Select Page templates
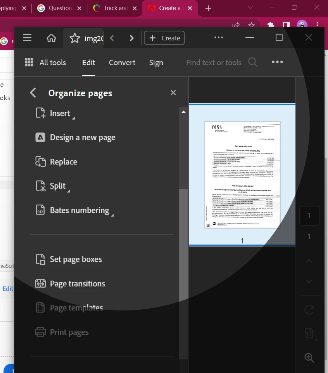 76,308
